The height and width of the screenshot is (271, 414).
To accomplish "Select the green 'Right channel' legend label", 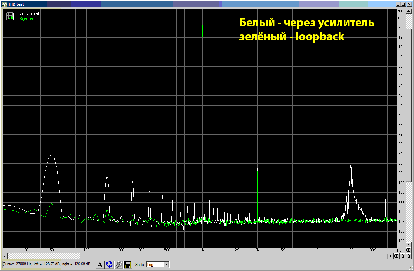I will click(x=30, y=19).
